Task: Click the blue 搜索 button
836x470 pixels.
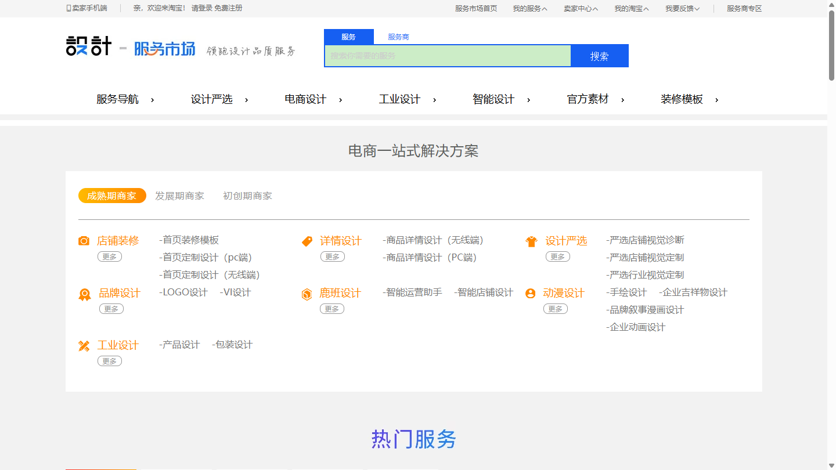Action: [x=600, y=56]
